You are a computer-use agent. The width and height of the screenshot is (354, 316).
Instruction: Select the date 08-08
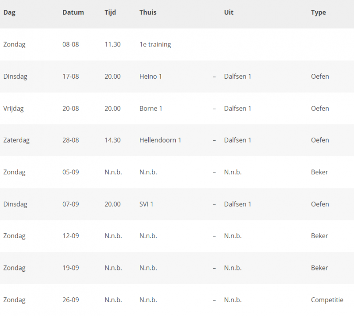(x=71, y=44)
